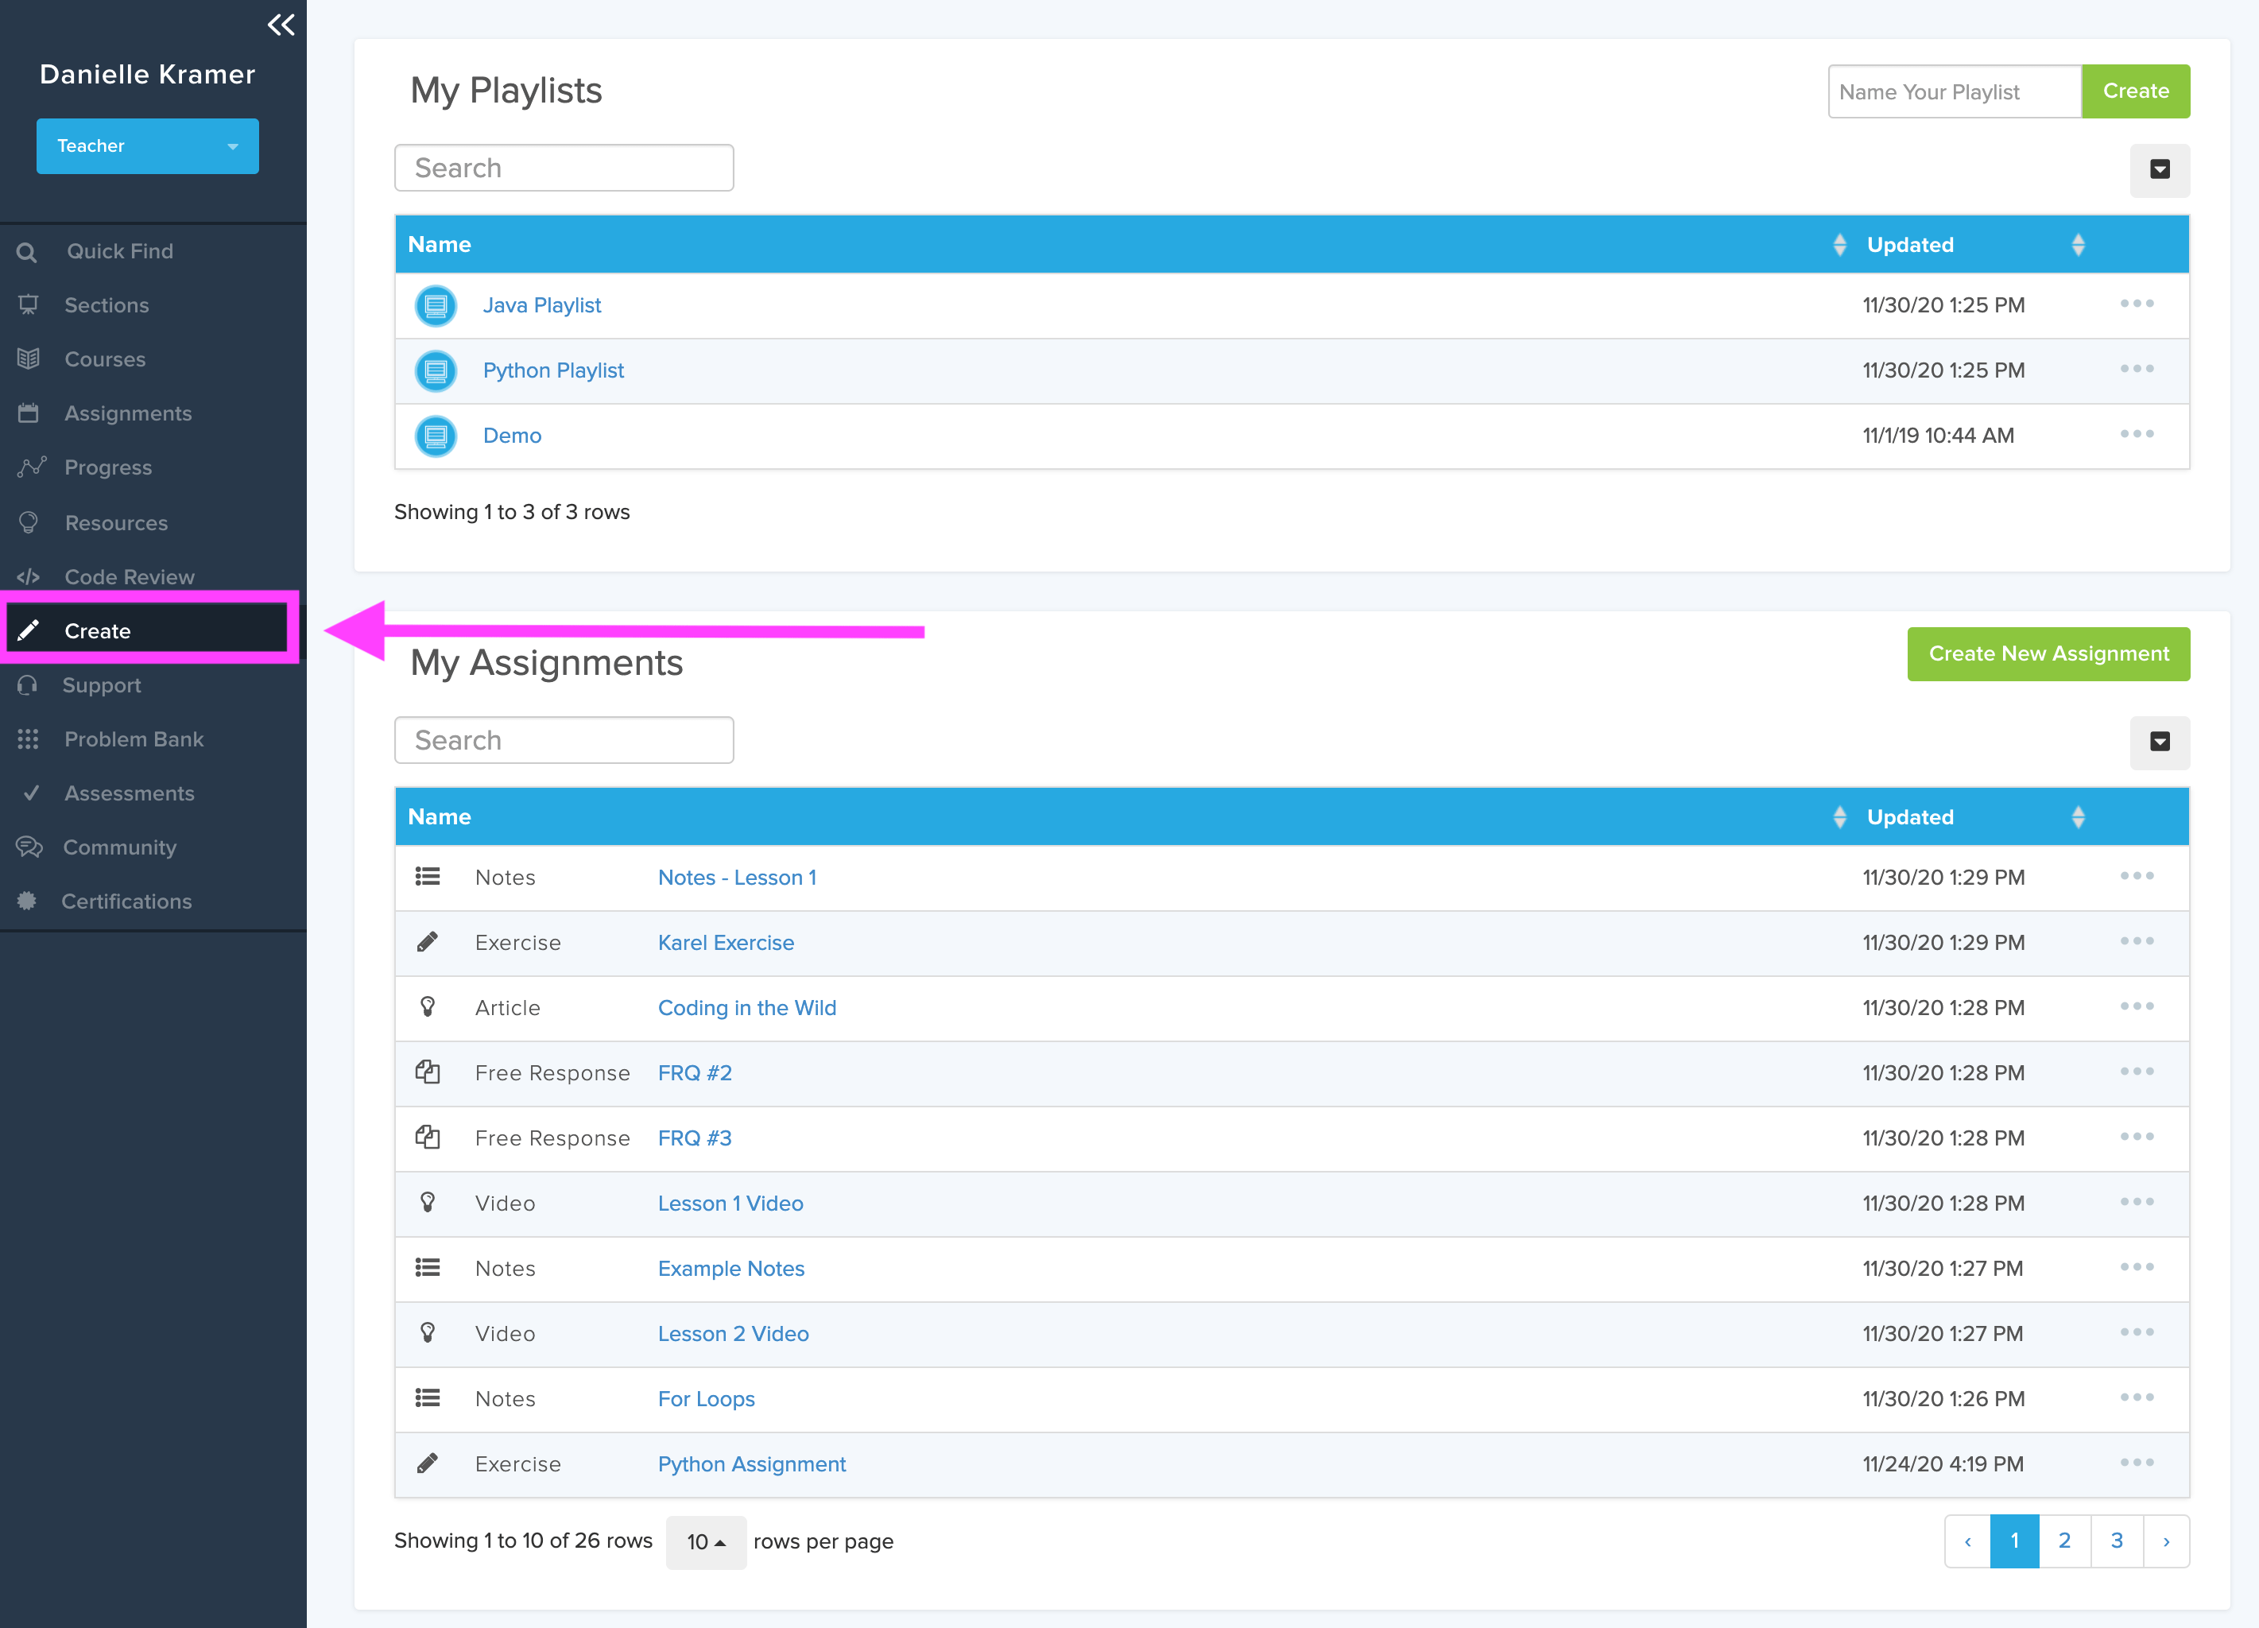Click the Create New Assignment button
Screen dimensions: 2259x1628
(x=2048, y=653)
